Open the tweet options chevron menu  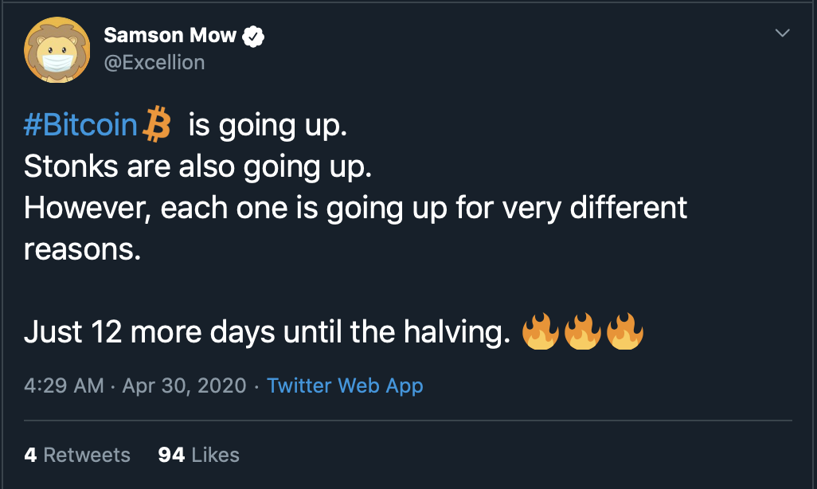(x=783, y=33)
